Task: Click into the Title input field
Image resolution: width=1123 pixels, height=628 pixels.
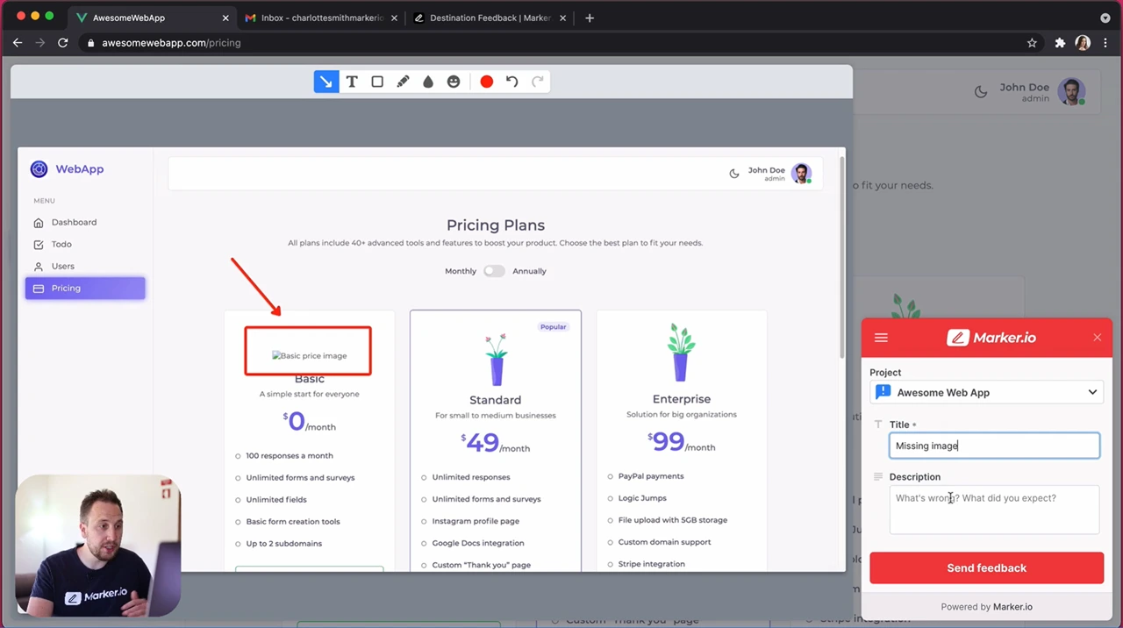Action: click(x=994, y=446)
